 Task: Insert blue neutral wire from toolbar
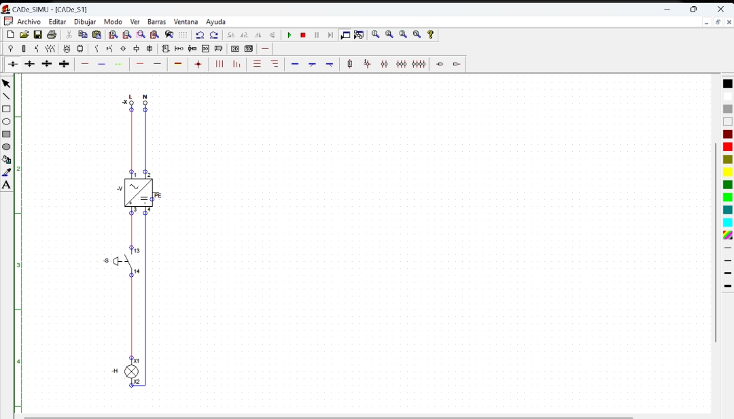coord(101,64)
